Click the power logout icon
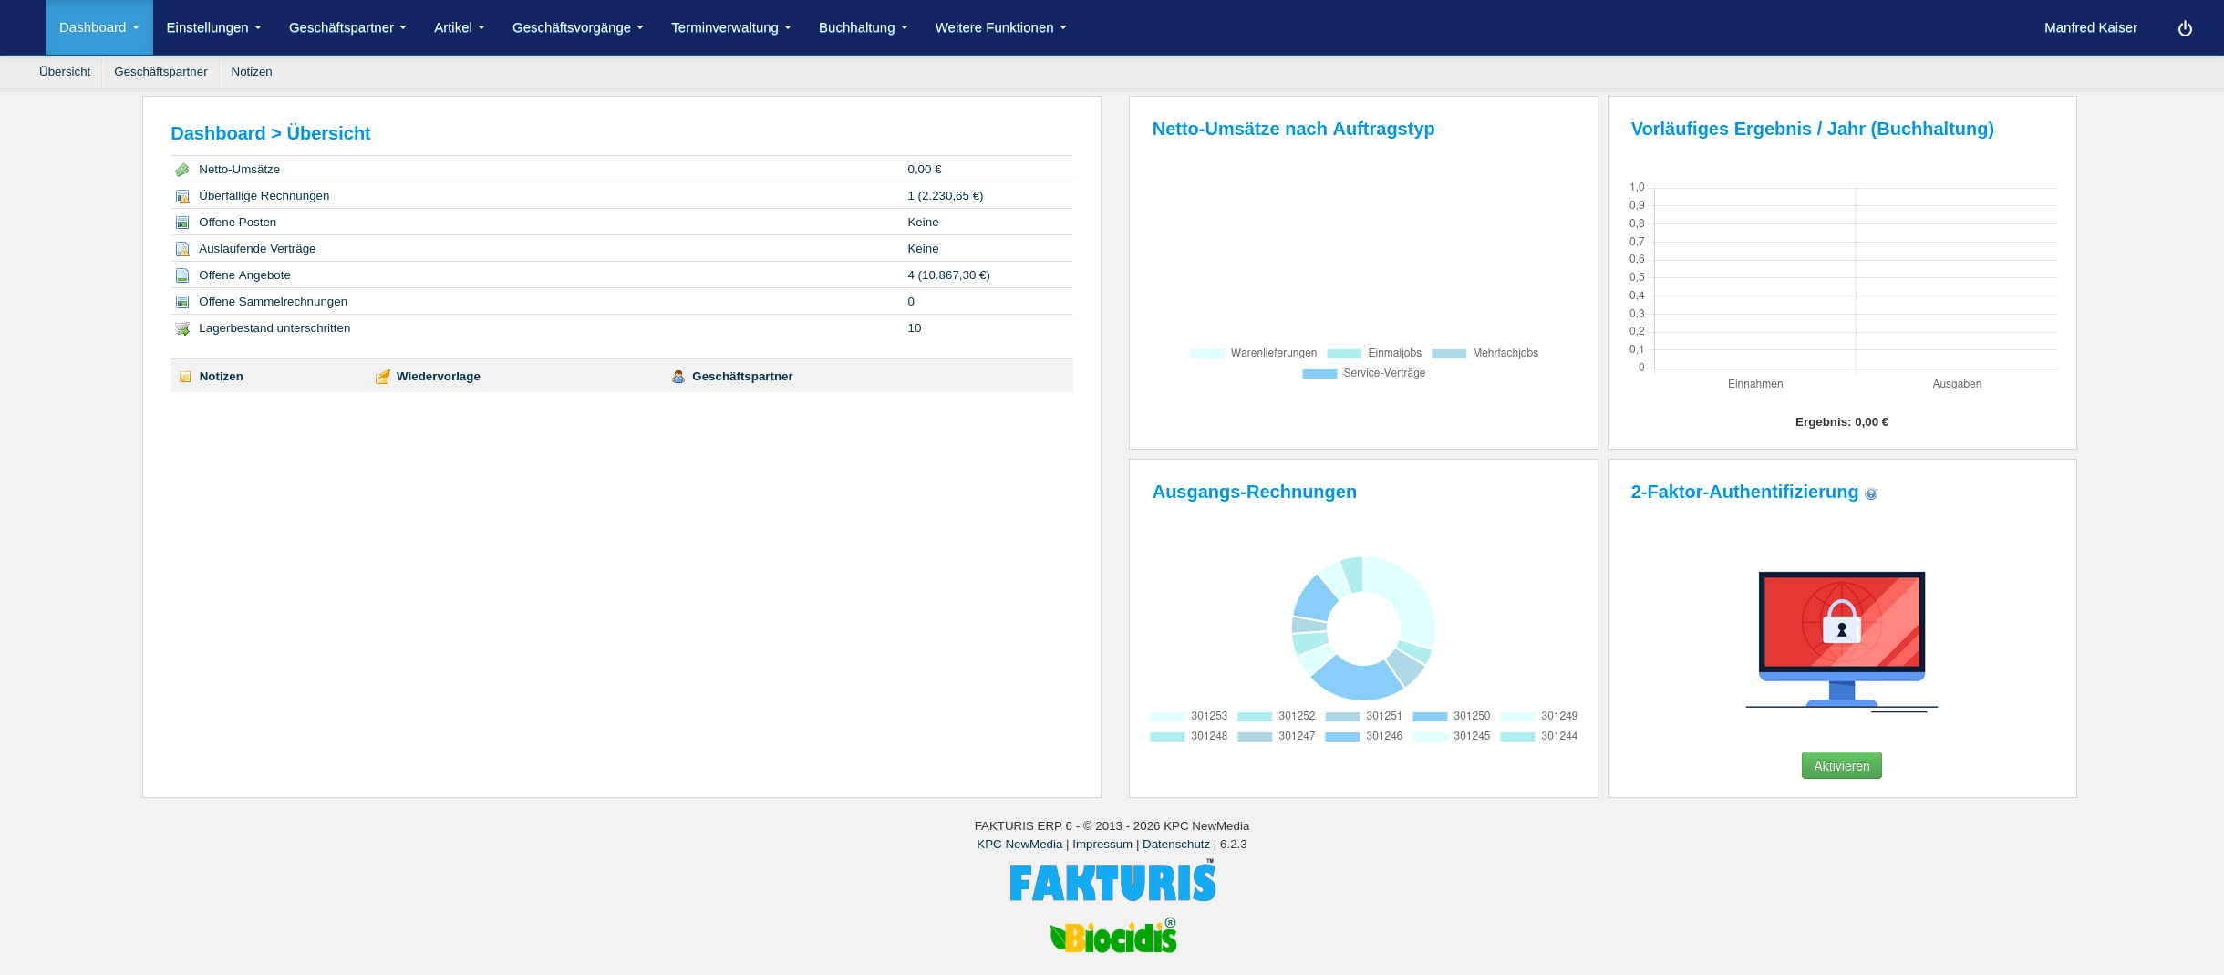This screenshot has width=2224, height=975. (2185, 28)
